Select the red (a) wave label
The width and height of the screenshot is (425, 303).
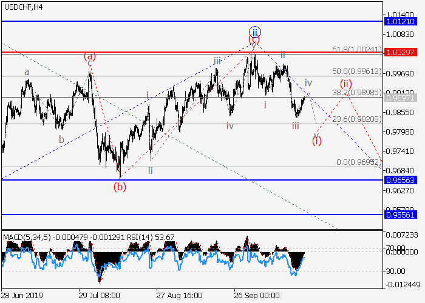(x=90, y=56)
